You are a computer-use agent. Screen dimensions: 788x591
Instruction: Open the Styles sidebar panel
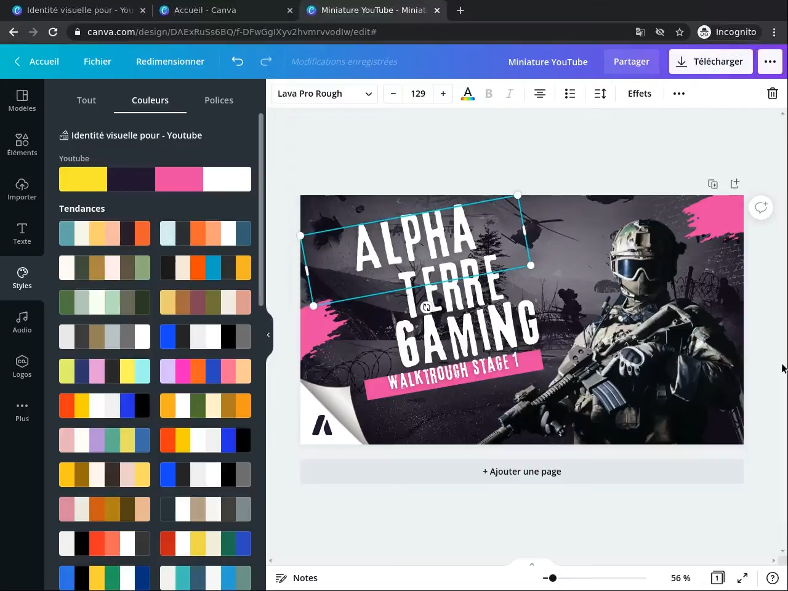pyautogui.click(x=22, y=278)
